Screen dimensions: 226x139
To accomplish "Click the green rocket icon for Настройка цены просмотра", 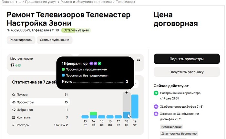I will pos(156,93).
